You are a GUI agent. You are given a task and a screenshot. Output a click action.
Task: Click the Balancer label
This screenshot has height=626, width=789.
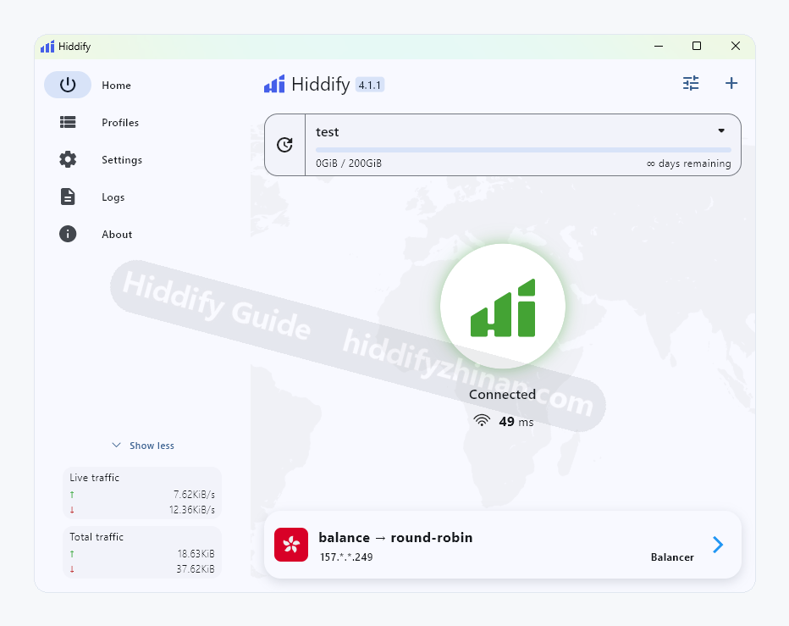pos(672,557)
